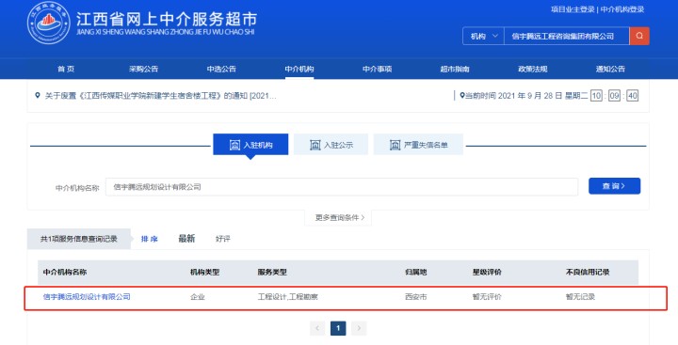This screenshot has width=678, height=345.
Task: Open the 江西传媒职业学院 notice link
Action: point(160,96)
